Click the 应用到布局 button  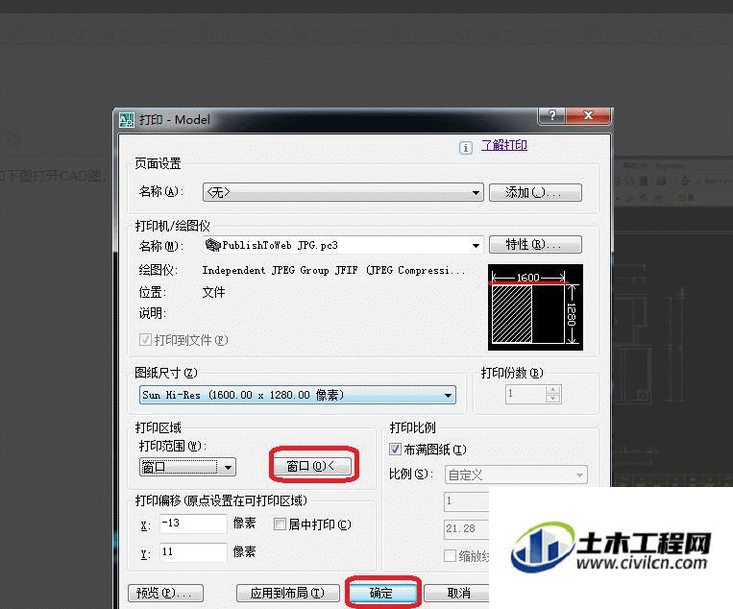point(288,593)
